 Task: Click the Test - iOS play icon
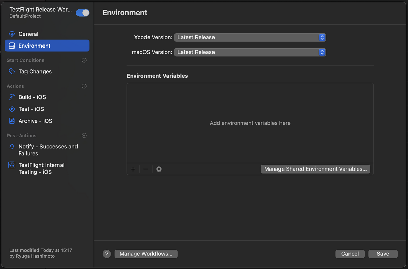coord(12,109)
